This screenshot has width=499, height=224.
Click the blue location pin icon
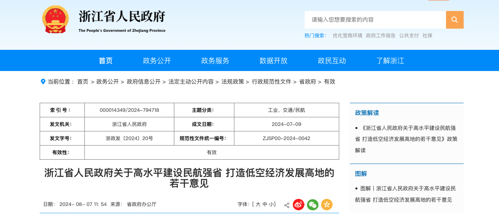(43, 82)
